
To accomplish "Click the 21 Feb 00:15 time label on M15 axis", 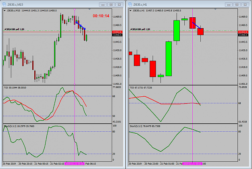I will point(41,164).
